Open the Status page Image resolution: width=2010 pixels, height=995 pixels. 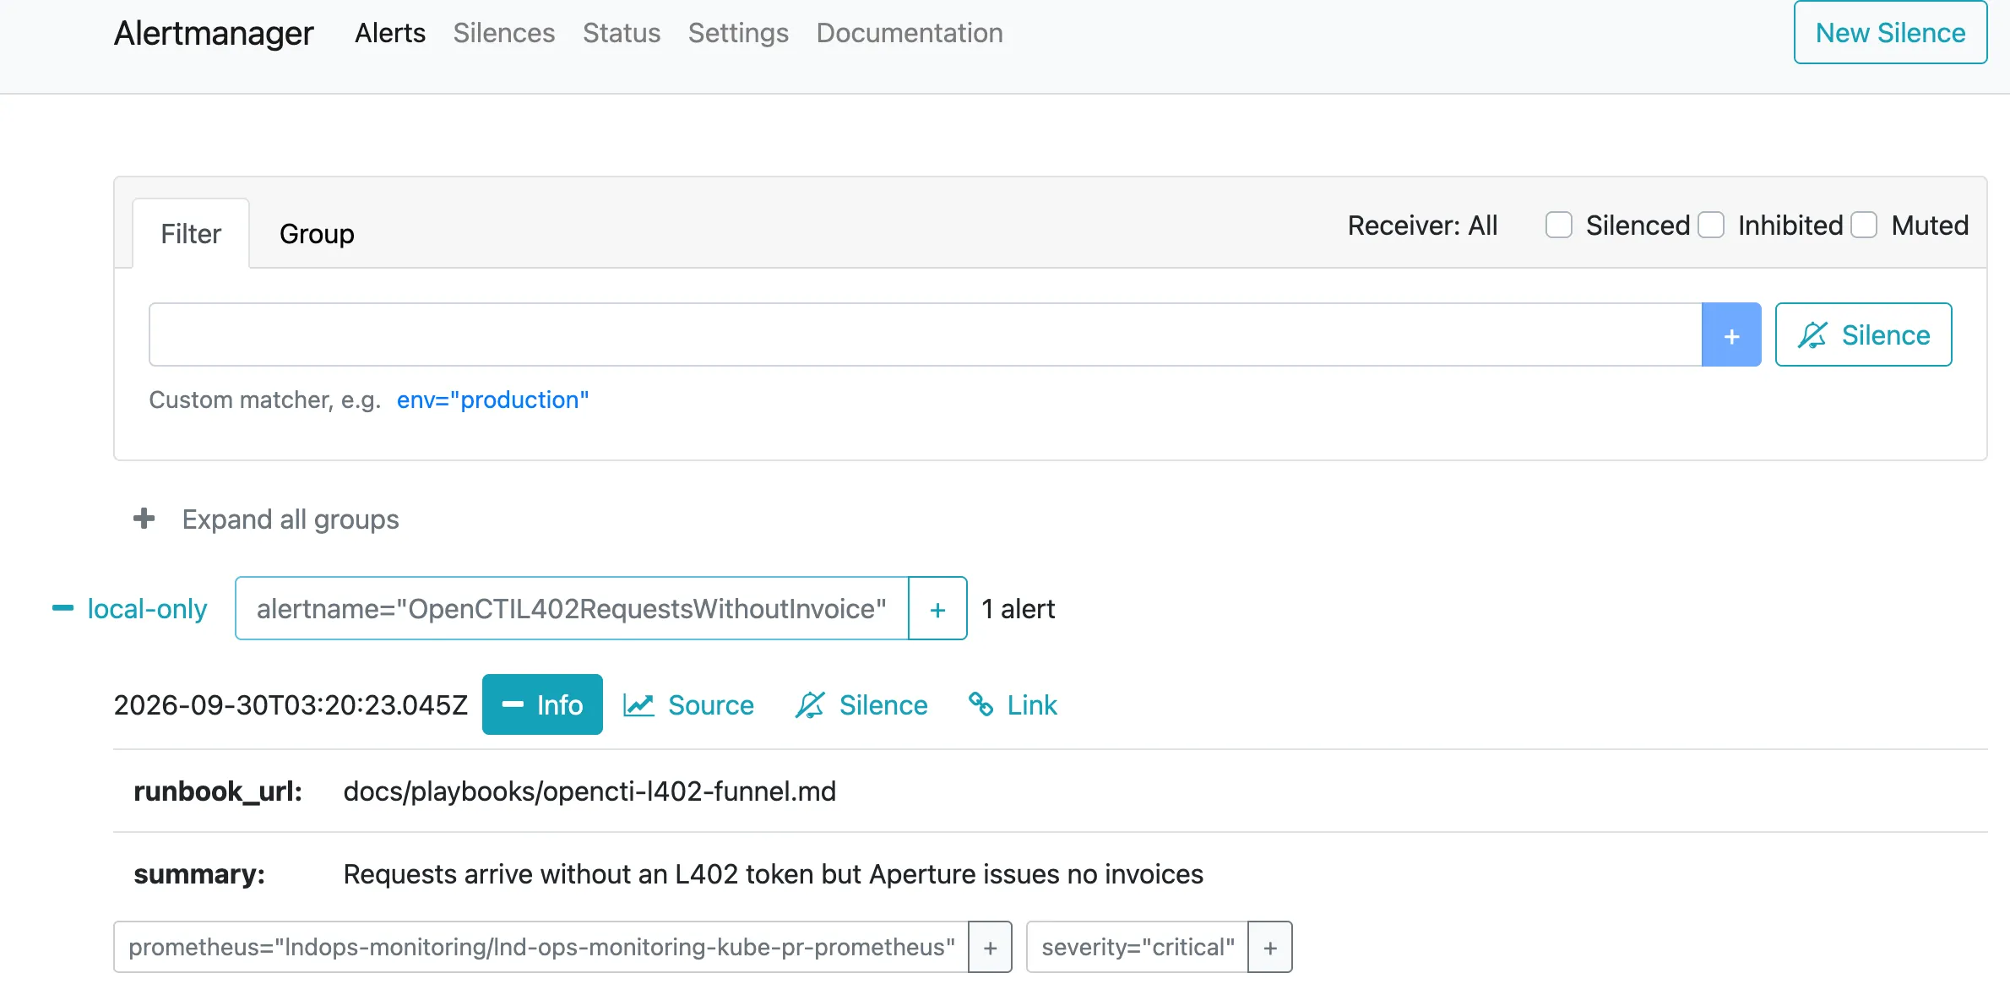click(622, 33)
